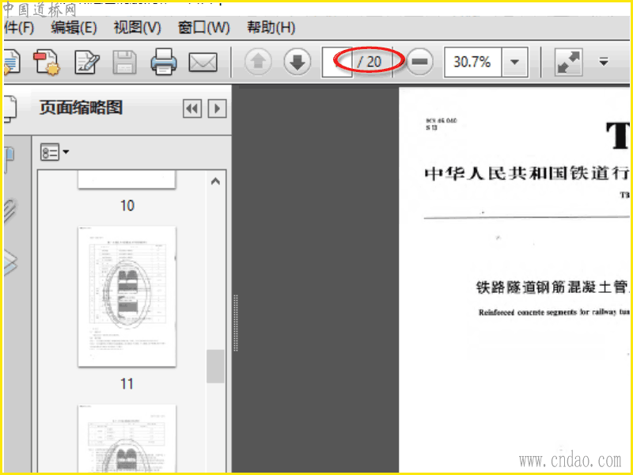
Task: Open the thumbnail options list dropdown
Action: click(x=55, y=152)
